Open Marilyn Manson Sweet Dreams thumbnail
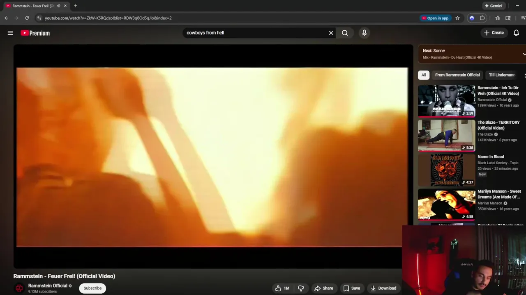 point(447,204)
